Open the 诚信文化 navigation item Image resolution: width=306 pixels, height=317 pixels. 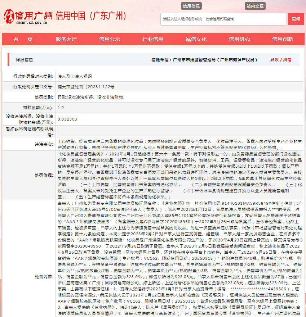pyautogui.click(x=196, y=39)
